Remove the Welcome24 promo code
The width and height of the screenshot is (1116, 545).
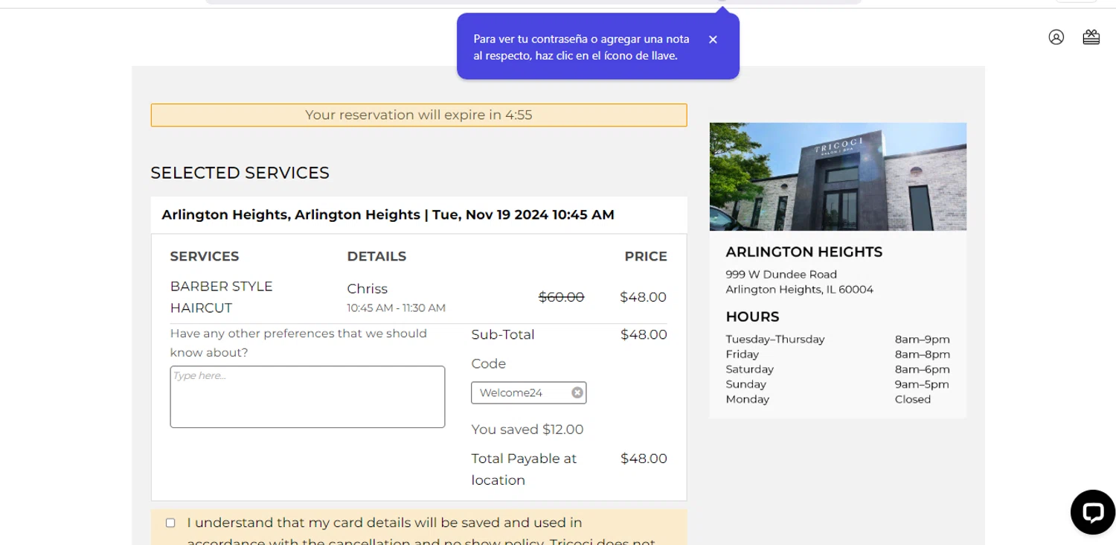(577, 392)
